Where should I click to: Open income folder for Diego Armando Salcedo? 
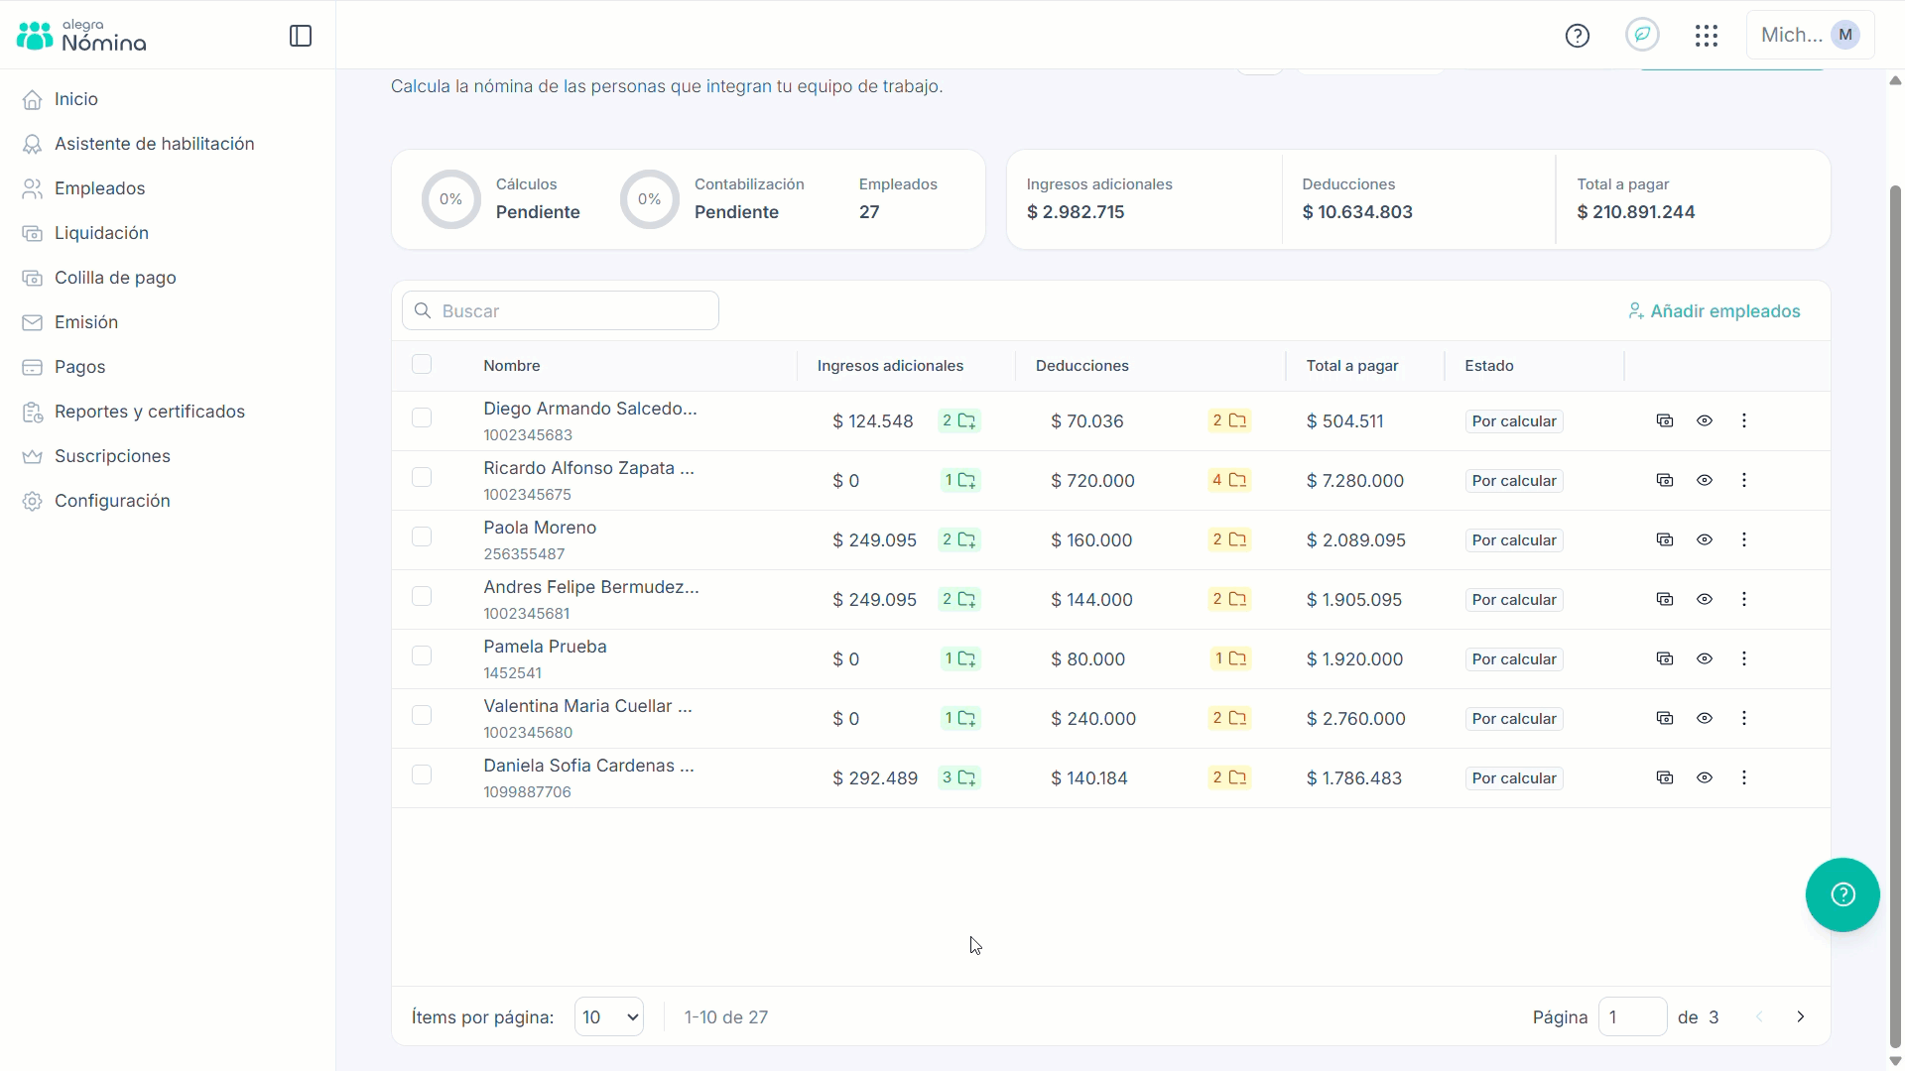point(959,421)
